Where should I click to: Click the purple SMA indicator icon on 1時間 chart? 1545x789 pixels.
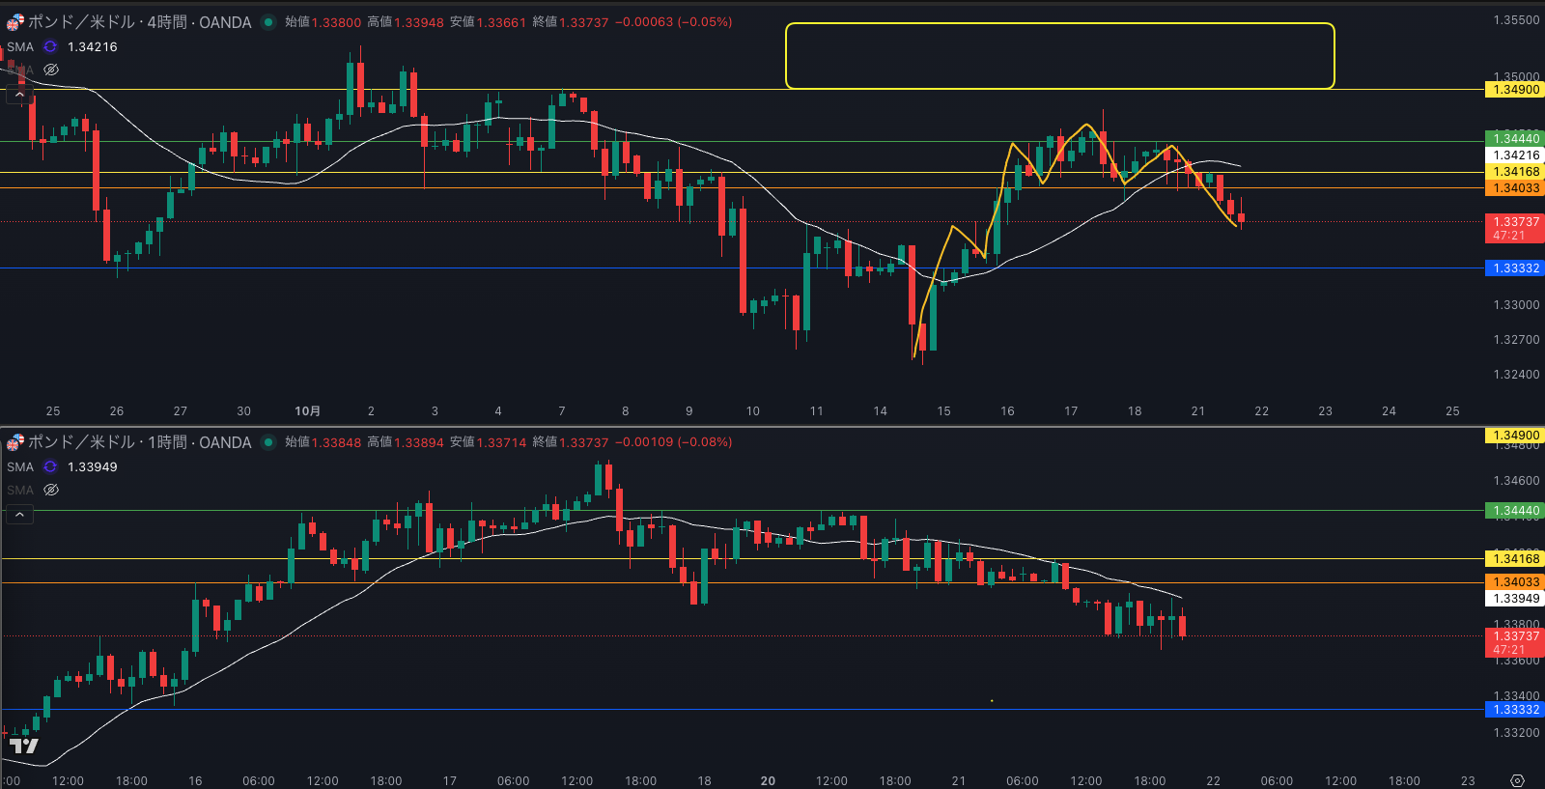[x=50, y=466]
